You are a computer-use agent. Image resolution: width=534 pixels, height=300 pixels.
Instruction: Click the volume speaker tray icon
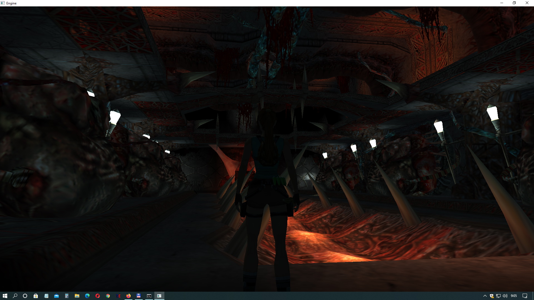click(x=505, y=296)
